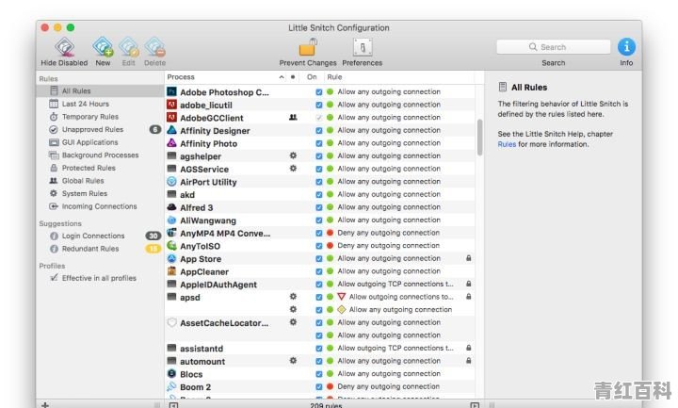Disable the AnyMP4 MP4 Converter rule checkbox
Screen dimensions: 678x408
(x=319, y=233)
